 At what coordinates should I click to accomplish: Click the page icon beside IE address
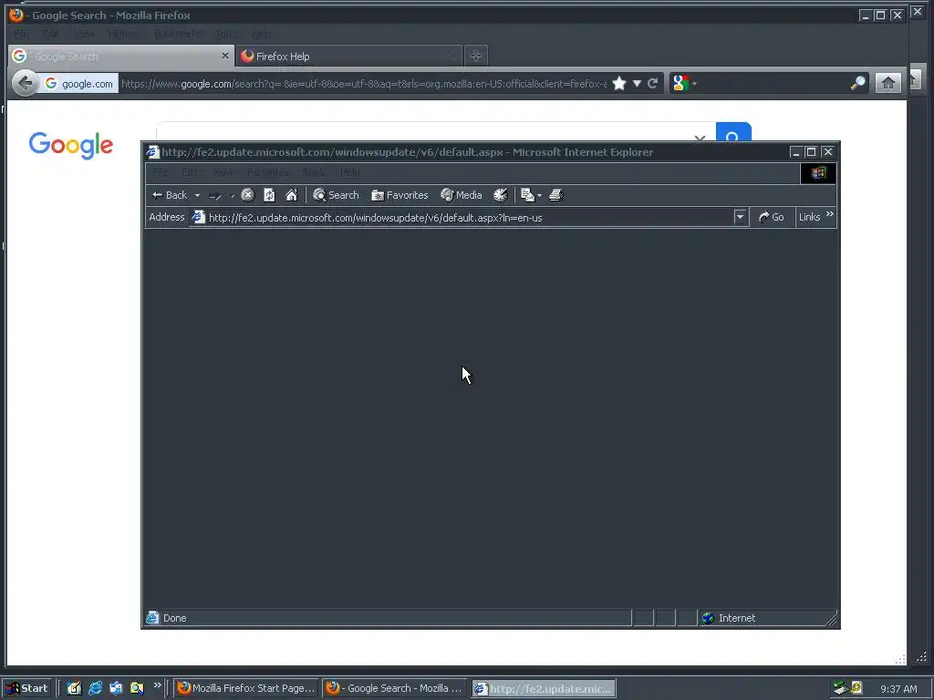pos(198,217)
